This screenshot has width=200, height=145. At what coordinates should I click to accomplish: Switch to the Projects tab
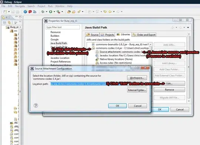(x=107, y=35)
